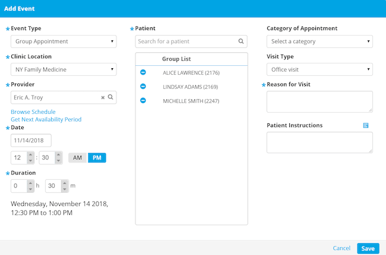The image size is (386, 255).
Task: Select AM for the appointment time
Action: click(77, 158)
